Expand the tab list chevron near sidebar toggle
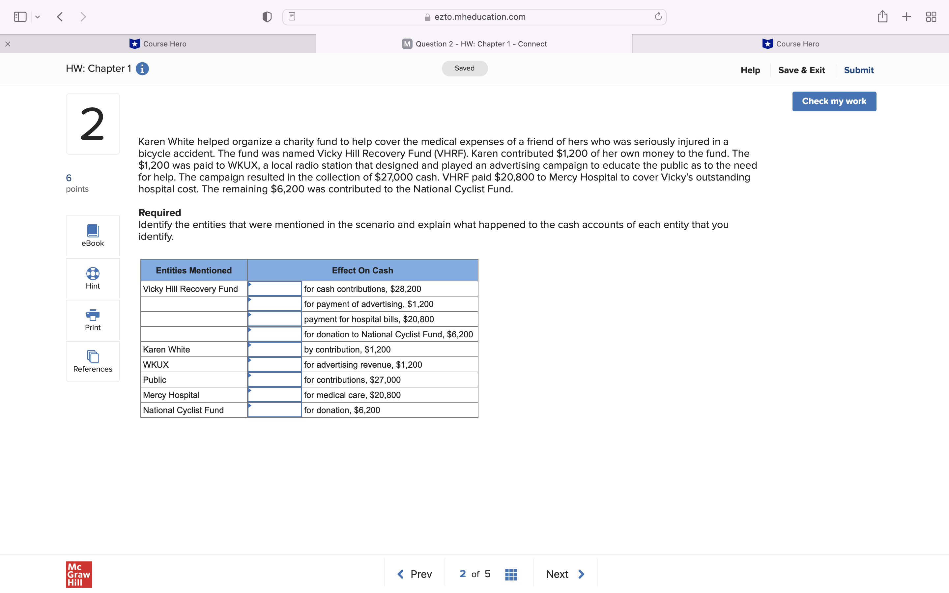Image resolution: width=949 pixels, height=593 pixels. pyautogui.click(x=38, y=16)
